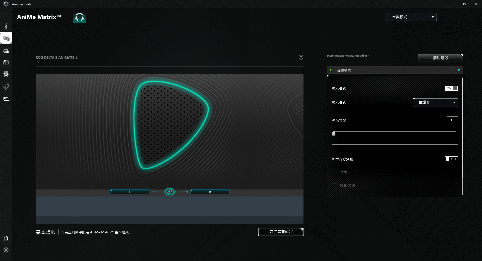
Task: Check the 專輯名稱 checkbox
Action: pyautogui.click(x=334, y=186)
